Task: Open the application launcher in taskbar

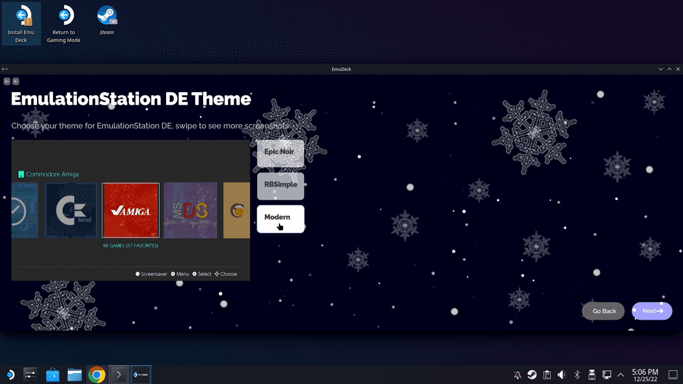Action: click(10, 375)
